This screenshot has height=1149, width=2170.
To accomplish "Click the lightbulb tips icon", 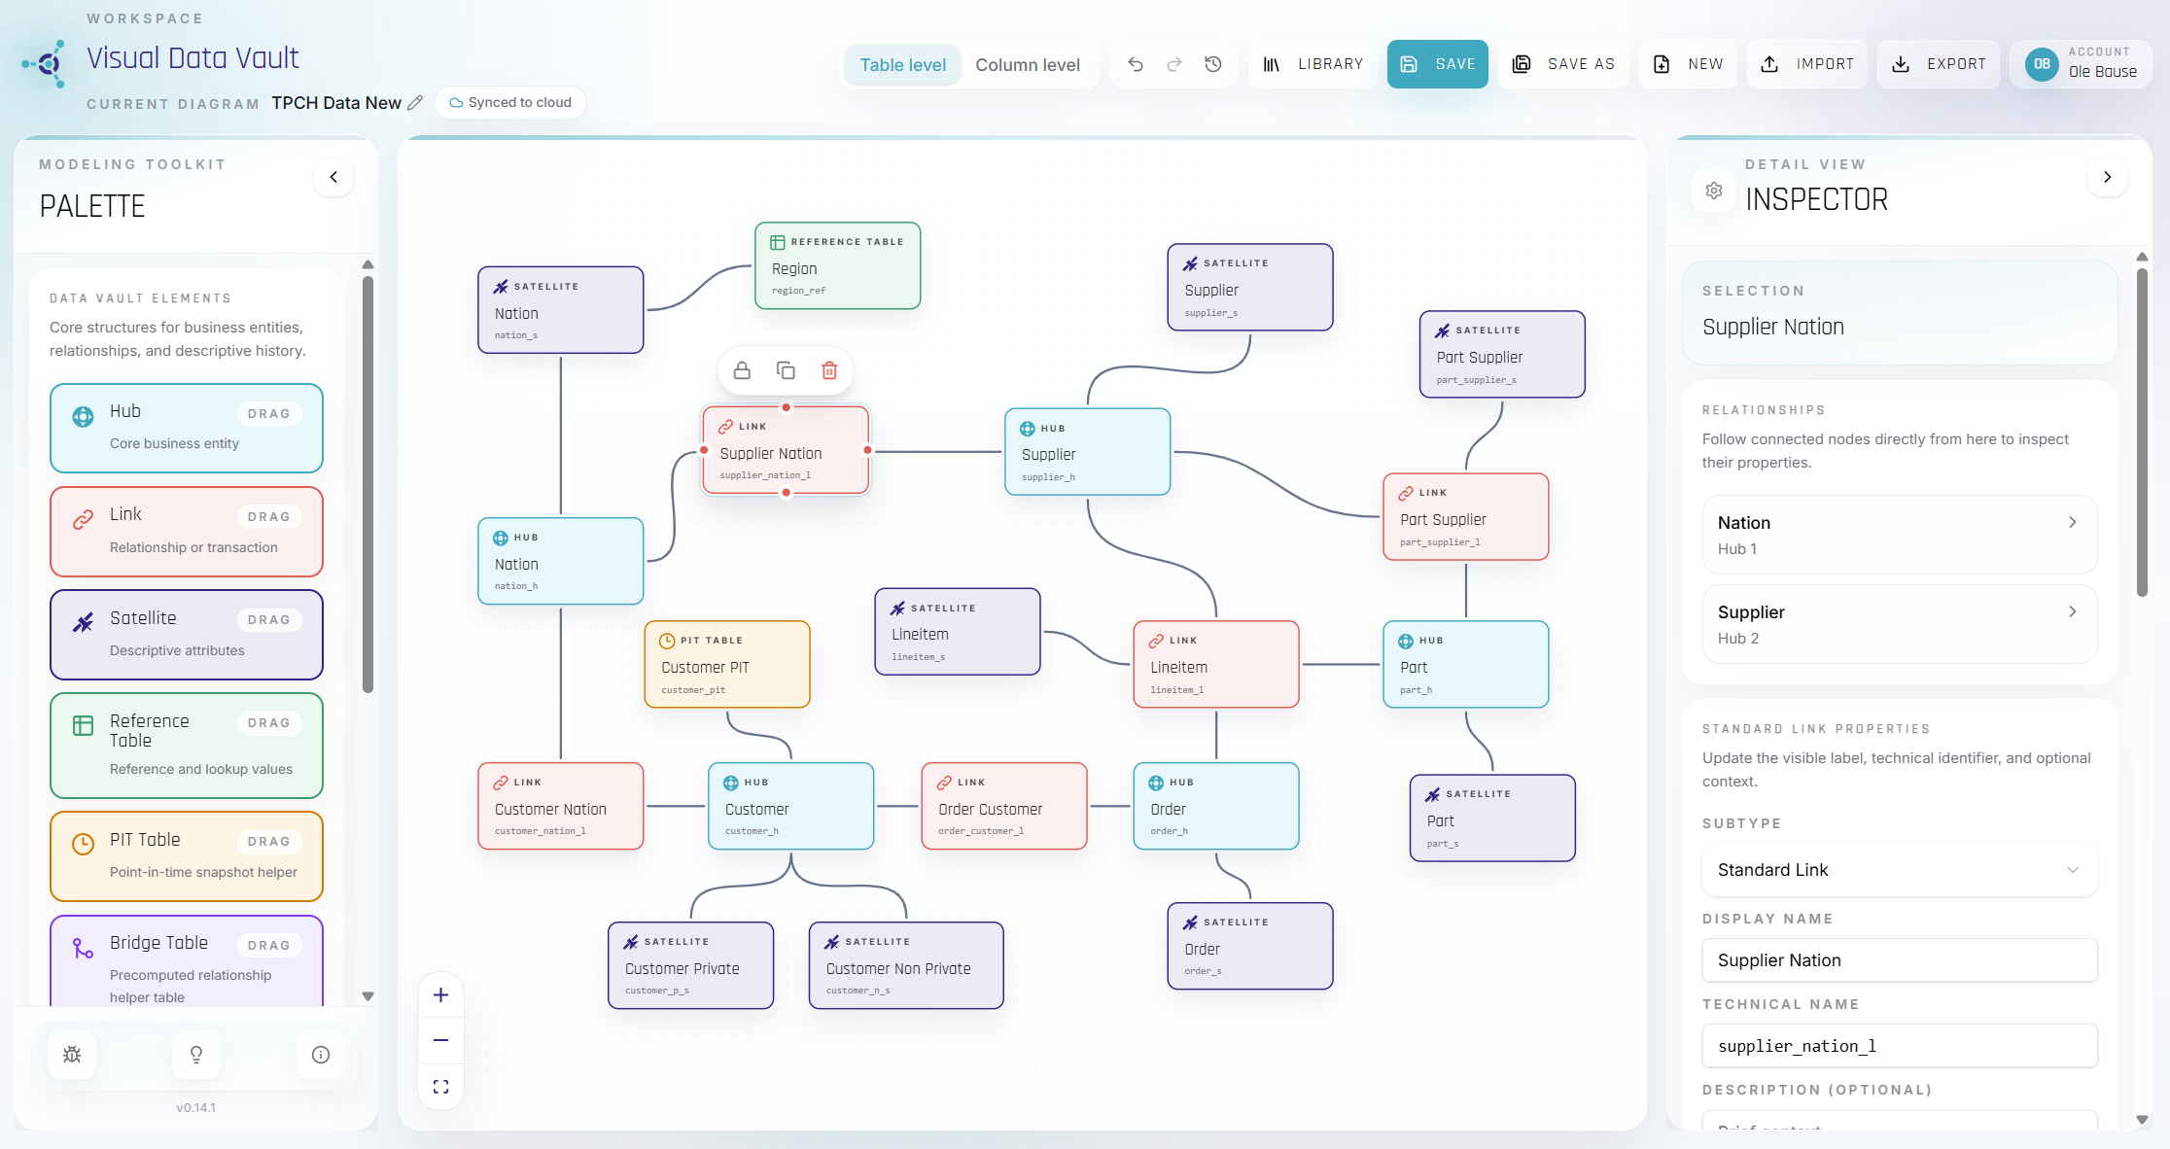I will [196, 1055].
